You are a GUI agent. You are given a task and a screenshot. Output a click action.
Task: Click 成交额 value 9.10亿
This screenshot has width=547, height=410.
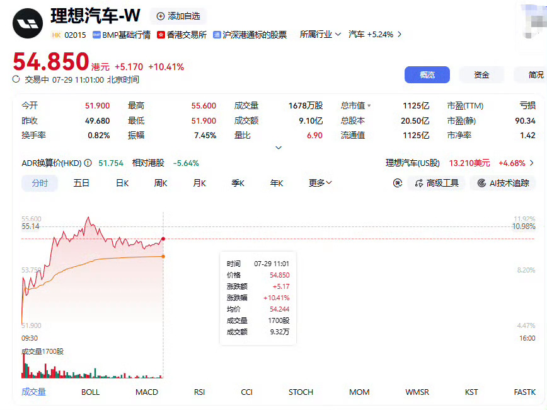pyautogui.click(x=311, y=120)
